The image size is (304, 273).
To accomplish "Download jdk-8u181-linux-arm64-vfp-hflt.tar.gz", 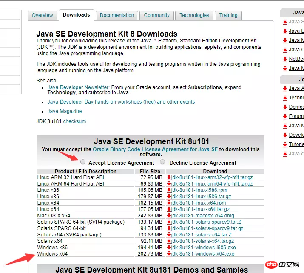I will click(x=212, y=184).
